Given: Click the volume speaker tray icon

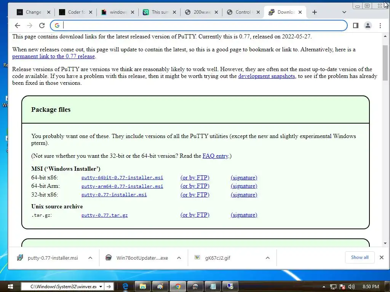Looking at the screenshot, I should click(x=352, y=287).
